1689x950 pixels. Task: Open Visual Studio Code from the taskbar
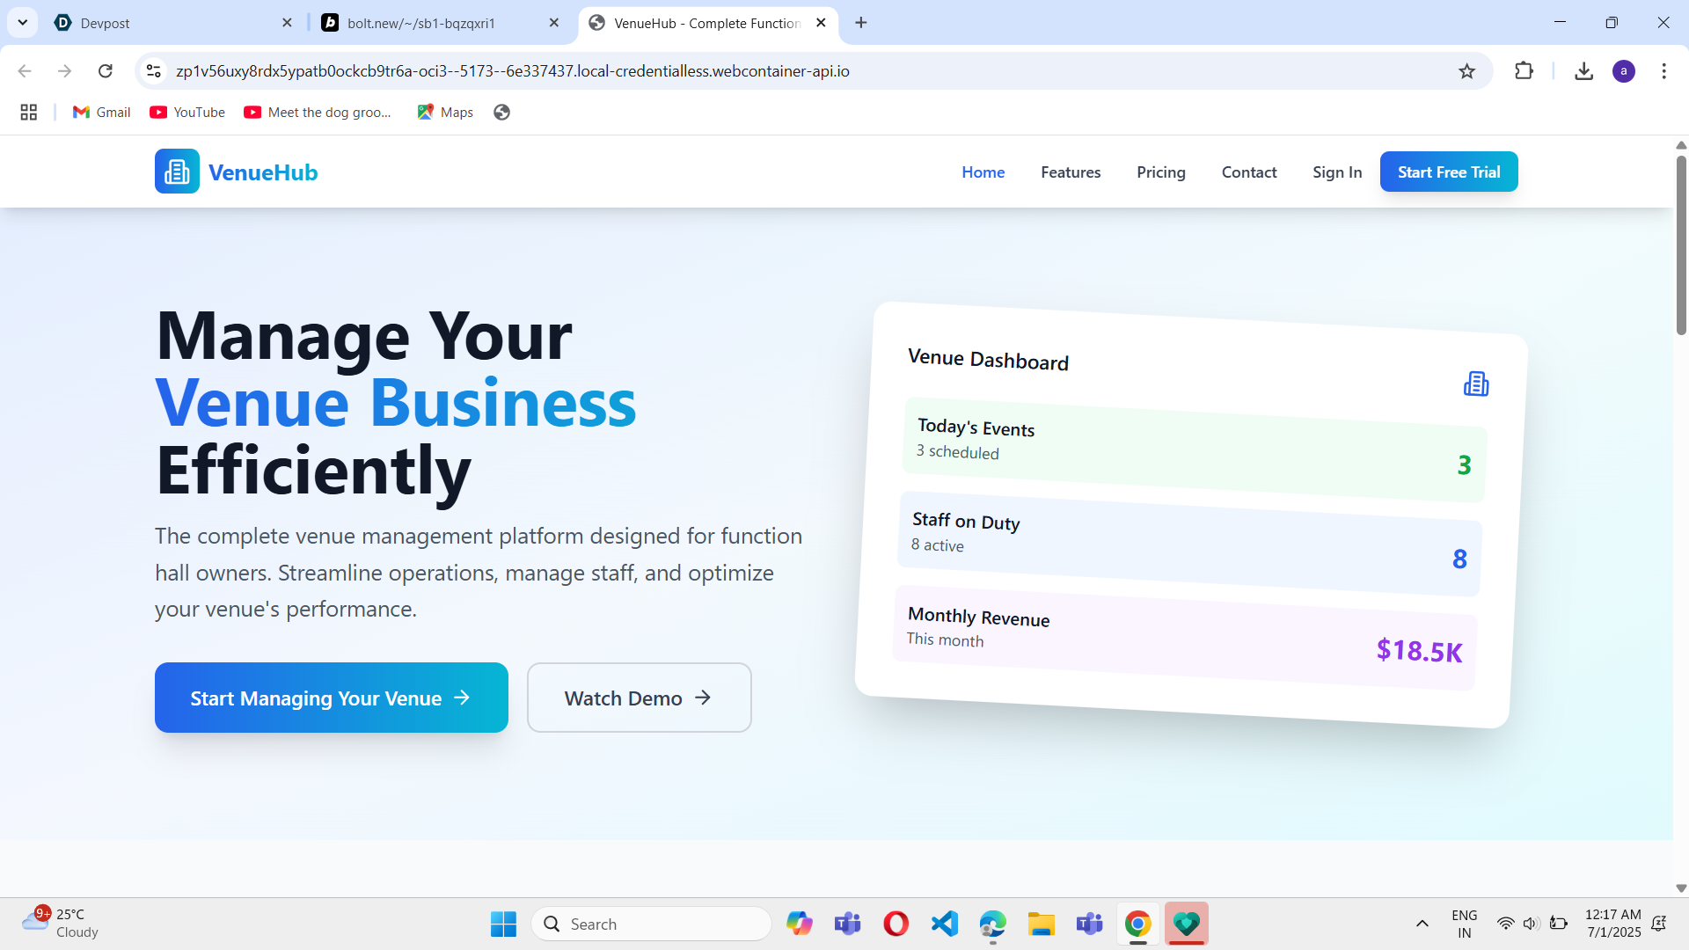click(x=944, y=924)
